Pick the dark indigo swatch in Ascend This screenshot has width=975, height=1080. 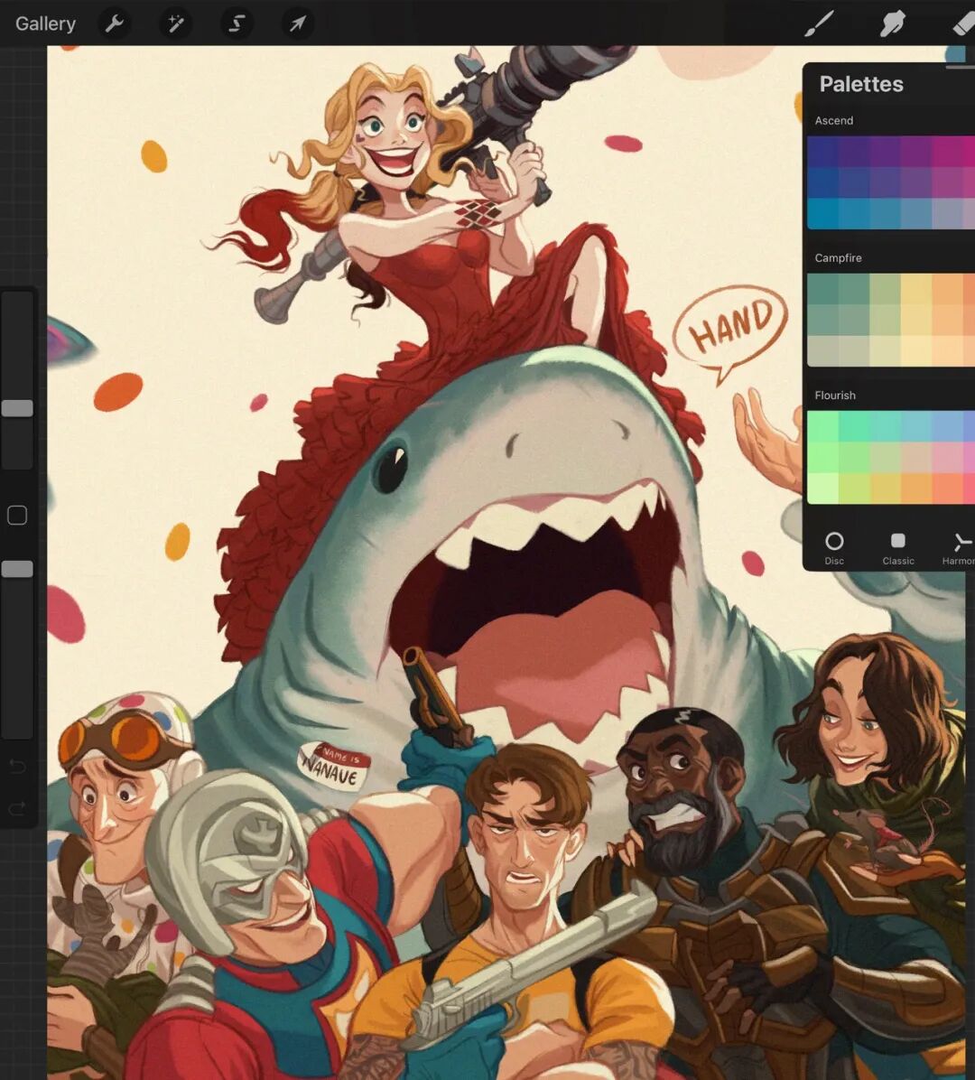pyautogui.click(x=822, y=152)
